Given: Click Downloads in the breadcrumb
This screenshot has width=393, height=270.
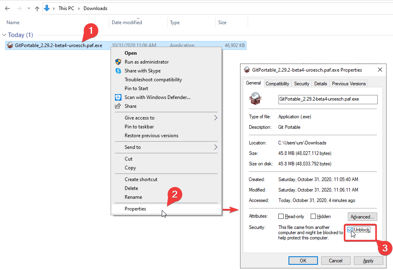Looking at the screenshot, I should tap(95, 8).
